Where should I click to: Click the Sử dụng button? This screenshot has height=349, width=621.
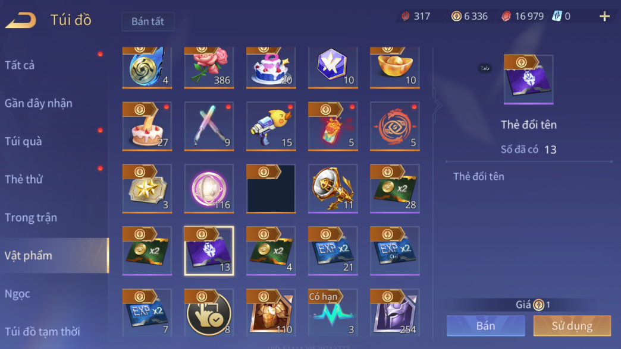[x=572, y=326]
